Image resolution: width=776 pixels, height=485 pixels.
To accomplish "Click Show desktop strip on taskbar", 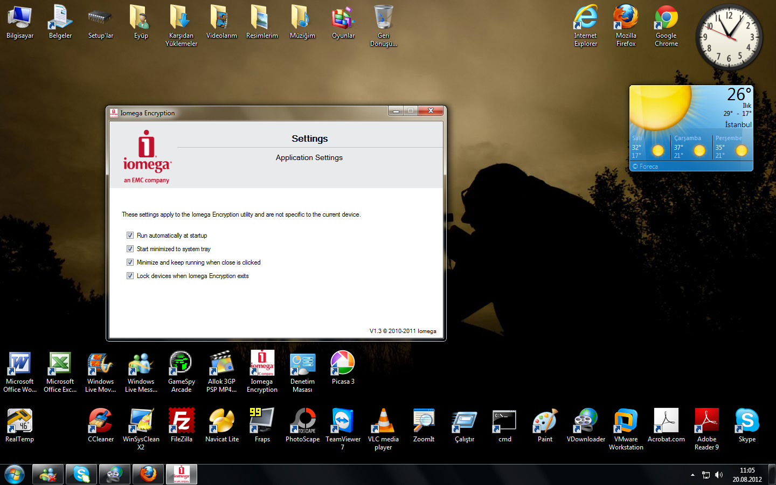I will click(x=772, y=475).
